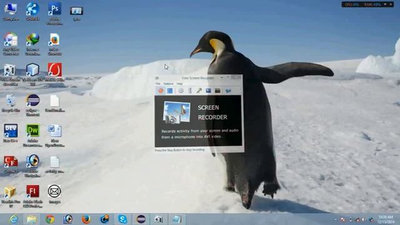Select the Eclipse desktop shortcut

pos(32,105)
